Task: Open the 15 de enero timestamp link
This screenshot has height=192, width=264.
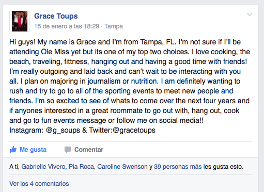Action: [67, 26]
